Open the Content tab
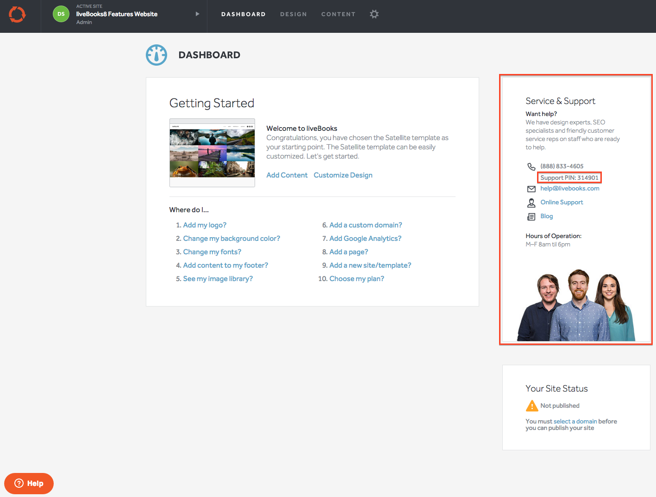The width and height of the screenshot is (656, 497). pos(338,14)
